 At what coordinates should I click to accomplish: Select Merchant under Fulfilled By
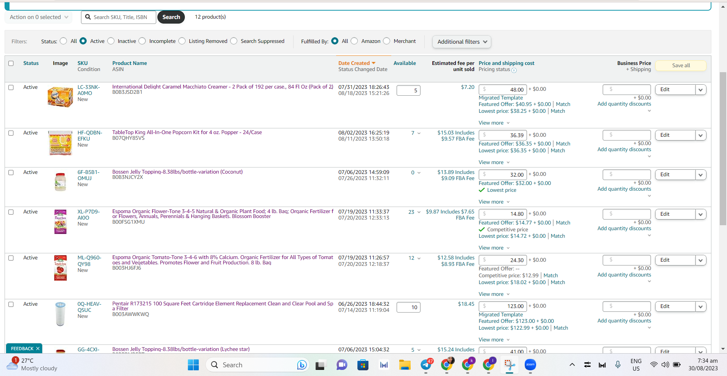387,41
